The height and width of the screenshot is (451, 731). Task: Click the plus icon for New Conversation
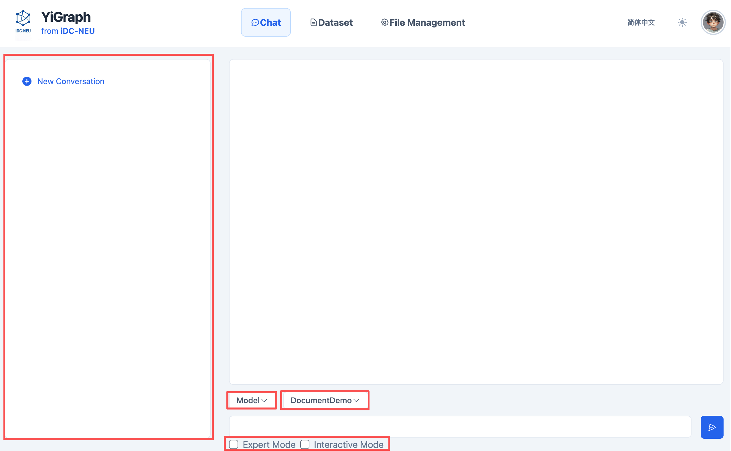click(x=27, y=81)
